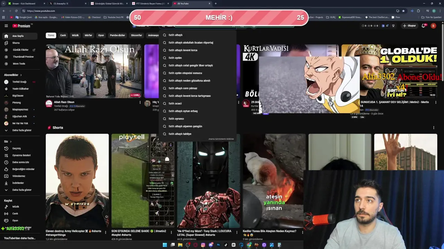Viewport: 444px width, 249px height.
Task: Choose suggestion 'fatih altaylı cem yılmaz'
Action: pos(197,88)
